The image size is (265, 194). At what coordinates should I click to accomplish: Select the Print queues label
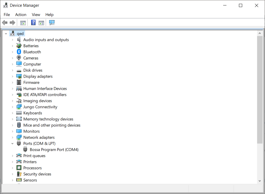click(34, 156)
